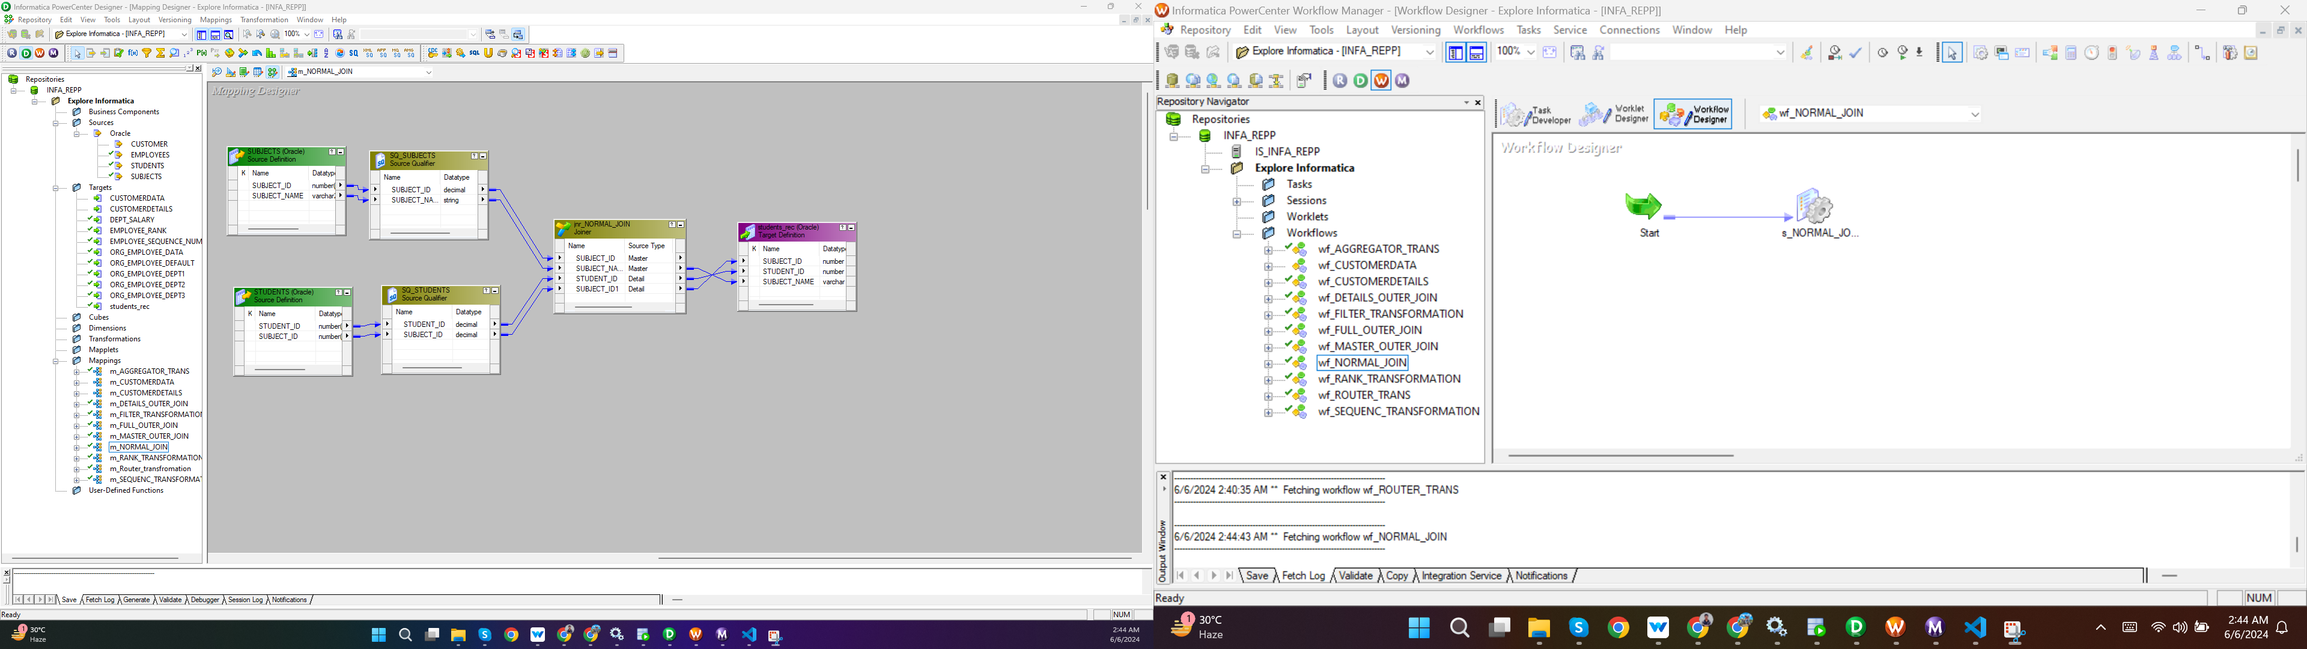Click the Start task icon in workflow

(x=1644, y=206)
